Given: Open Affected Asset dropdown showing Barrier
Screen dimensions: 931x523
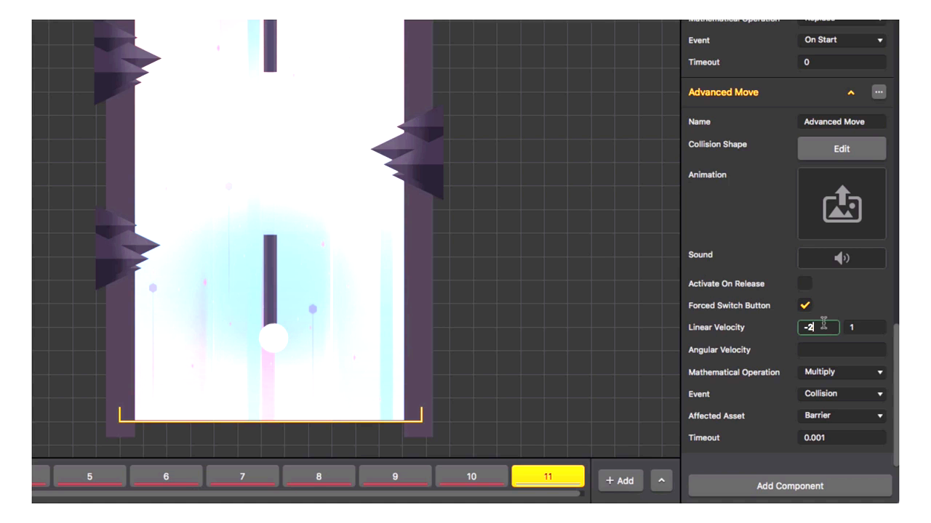Looking at the screenshot, I should coord(842,415).
